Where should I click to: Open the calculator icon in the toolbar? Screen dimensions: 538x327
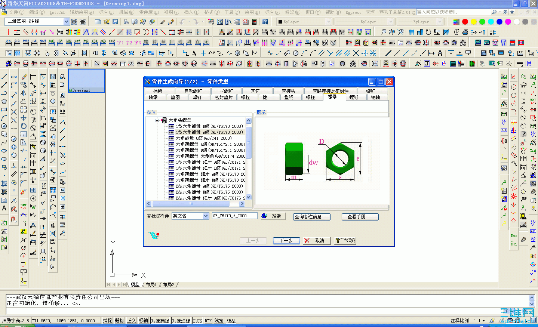click(x=254, y=22)
